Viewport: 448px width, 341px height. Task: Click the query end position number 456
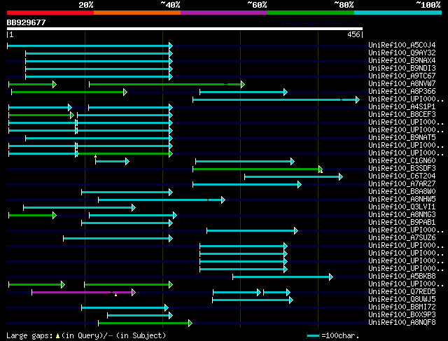click(353, 34)
